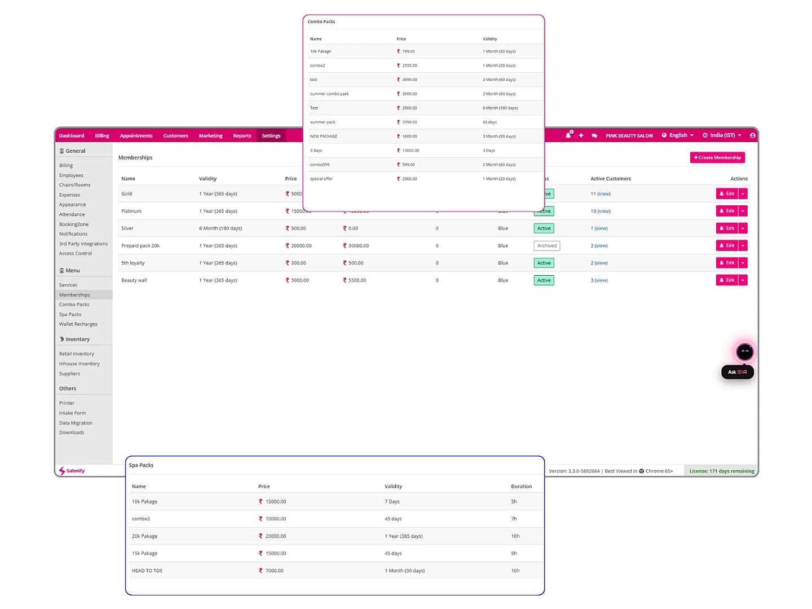This screenshot has width=812, height=609.
Task: Click the Salonify logo in footer
Action: click(x=72, y=471)
